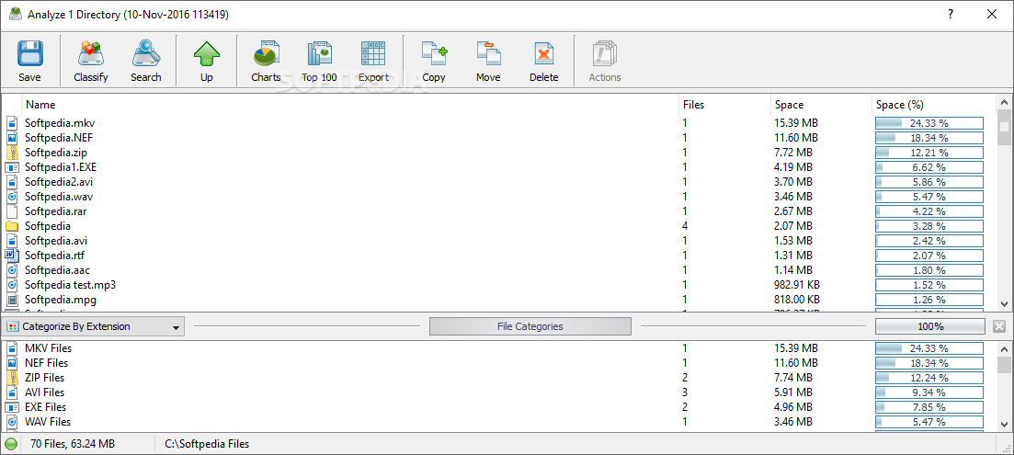Image resolution: width=1014 pixels, height=455 pixels.
Task: Click the Softpedia1.EXE file icon
Action: coord(12,167)
